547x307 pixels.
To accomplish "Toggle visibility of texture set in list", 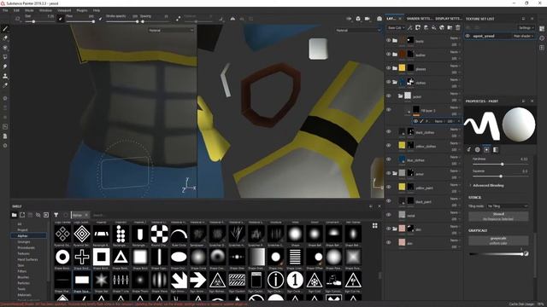I will coord(468,36).
